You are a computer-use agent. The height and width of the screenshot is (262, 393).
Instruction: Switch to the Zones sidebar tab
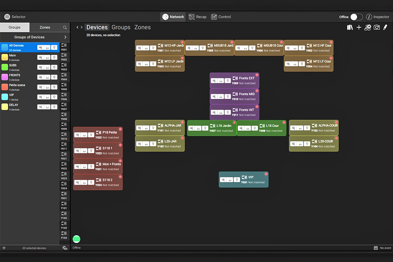[x=44, y=27]
